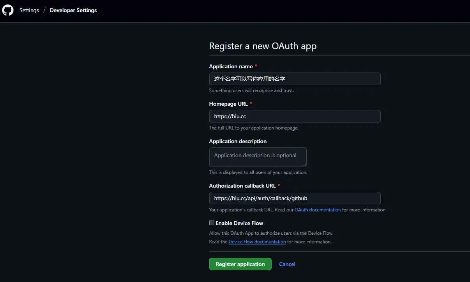Open the Settings breadcrumb link

pyautogui.click(x=29, y=10)
